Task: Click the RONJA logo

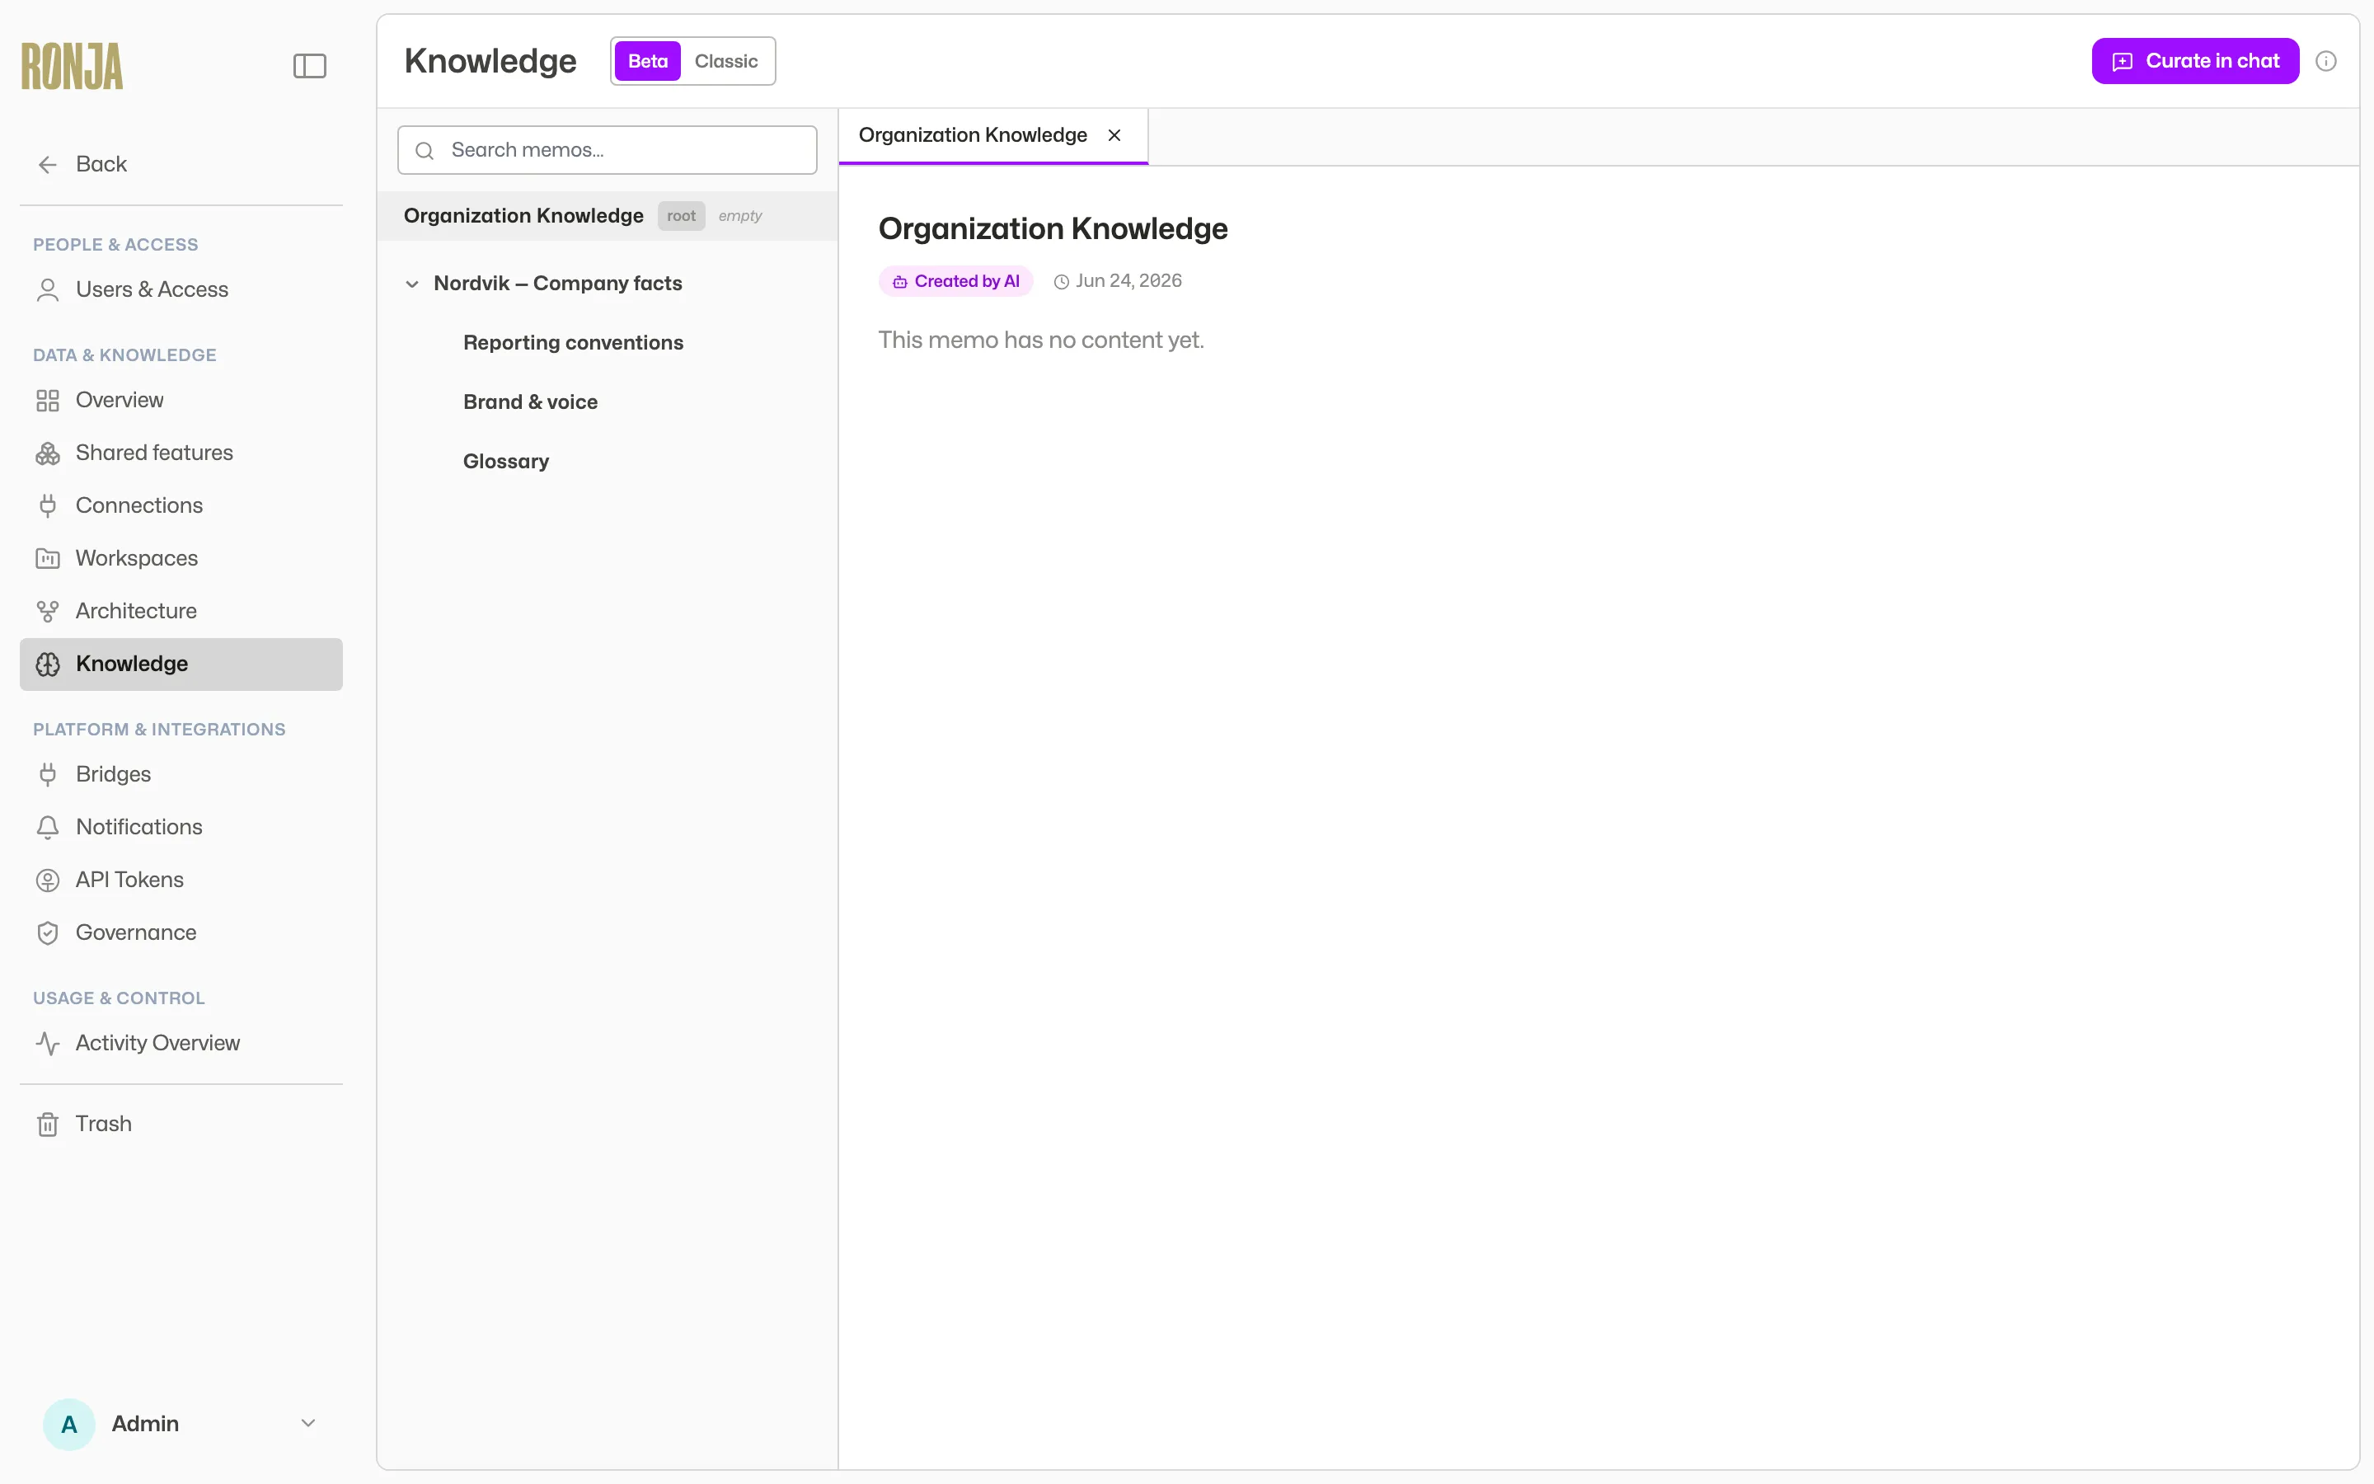Action: coord(72,66)
